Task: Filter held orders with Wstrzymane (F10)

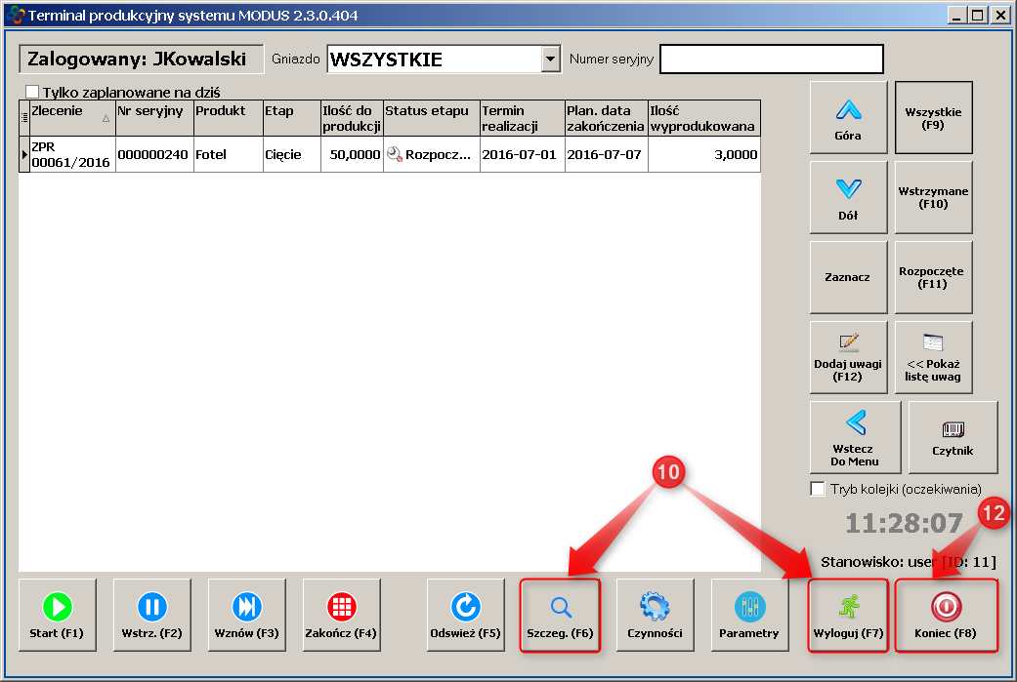Action: (933, 197)
